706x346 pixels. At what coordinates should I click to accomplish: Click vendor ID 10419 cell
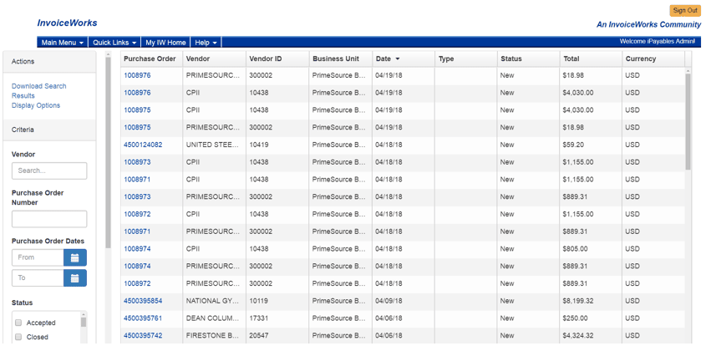277,145
